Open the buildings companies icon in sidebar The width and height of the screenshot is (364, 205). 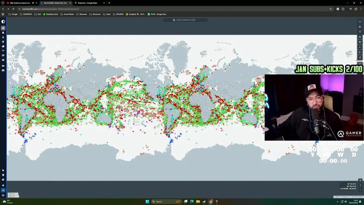pyautogui.click(x=3, y=46)
